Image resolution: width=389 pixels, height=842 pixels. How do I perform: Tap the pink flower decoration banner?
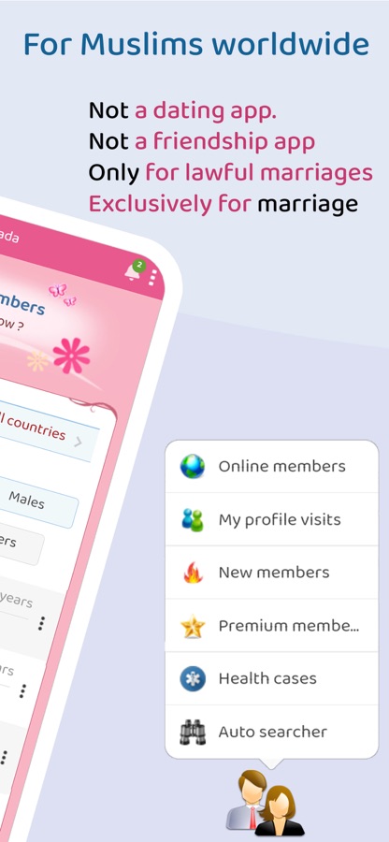[71, 356]
